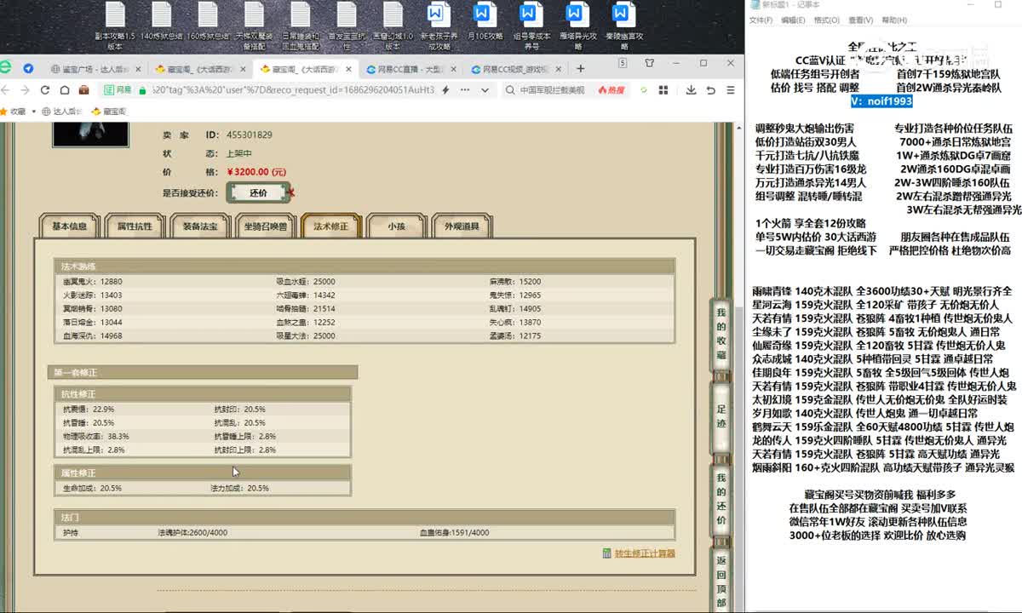Click 返回顶部 side button

[x=721, y=579]
